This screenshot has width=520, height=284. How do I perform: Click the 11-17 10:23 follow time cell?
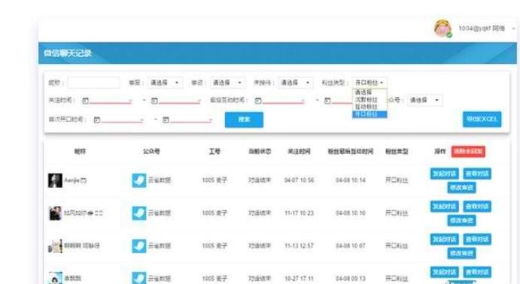299,213
